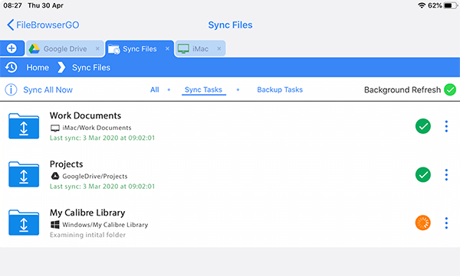
Task: Click the battery status indicator
Action: point(450,5)
